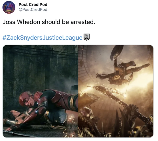Open the Post Cred Pod profile avatar
The image size is (158, 141).
point(9,7)
